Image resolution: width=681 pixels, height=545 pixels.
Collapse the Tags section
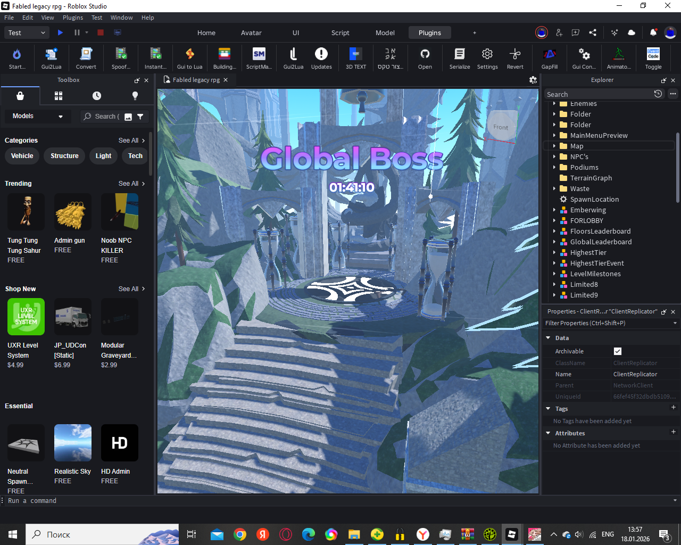pyautogui.click(x=548, y=409)
